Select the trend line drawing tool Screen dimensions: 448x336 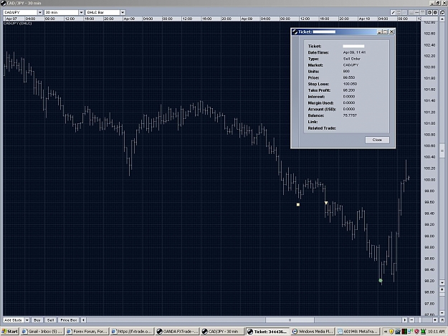(393, 12)
